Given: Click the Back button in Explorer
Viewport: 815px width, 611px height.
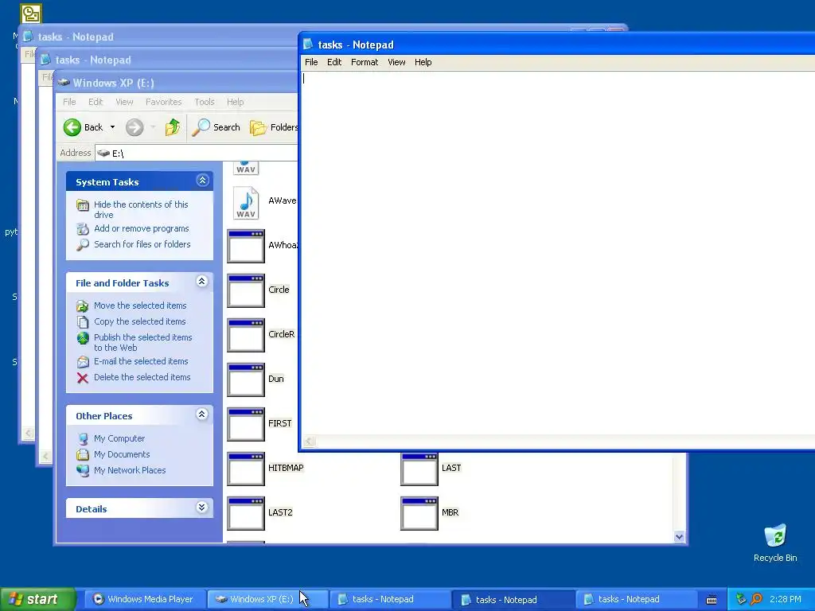Looking at the screenshot, I should pyautogui.click(x=83, y=127).
